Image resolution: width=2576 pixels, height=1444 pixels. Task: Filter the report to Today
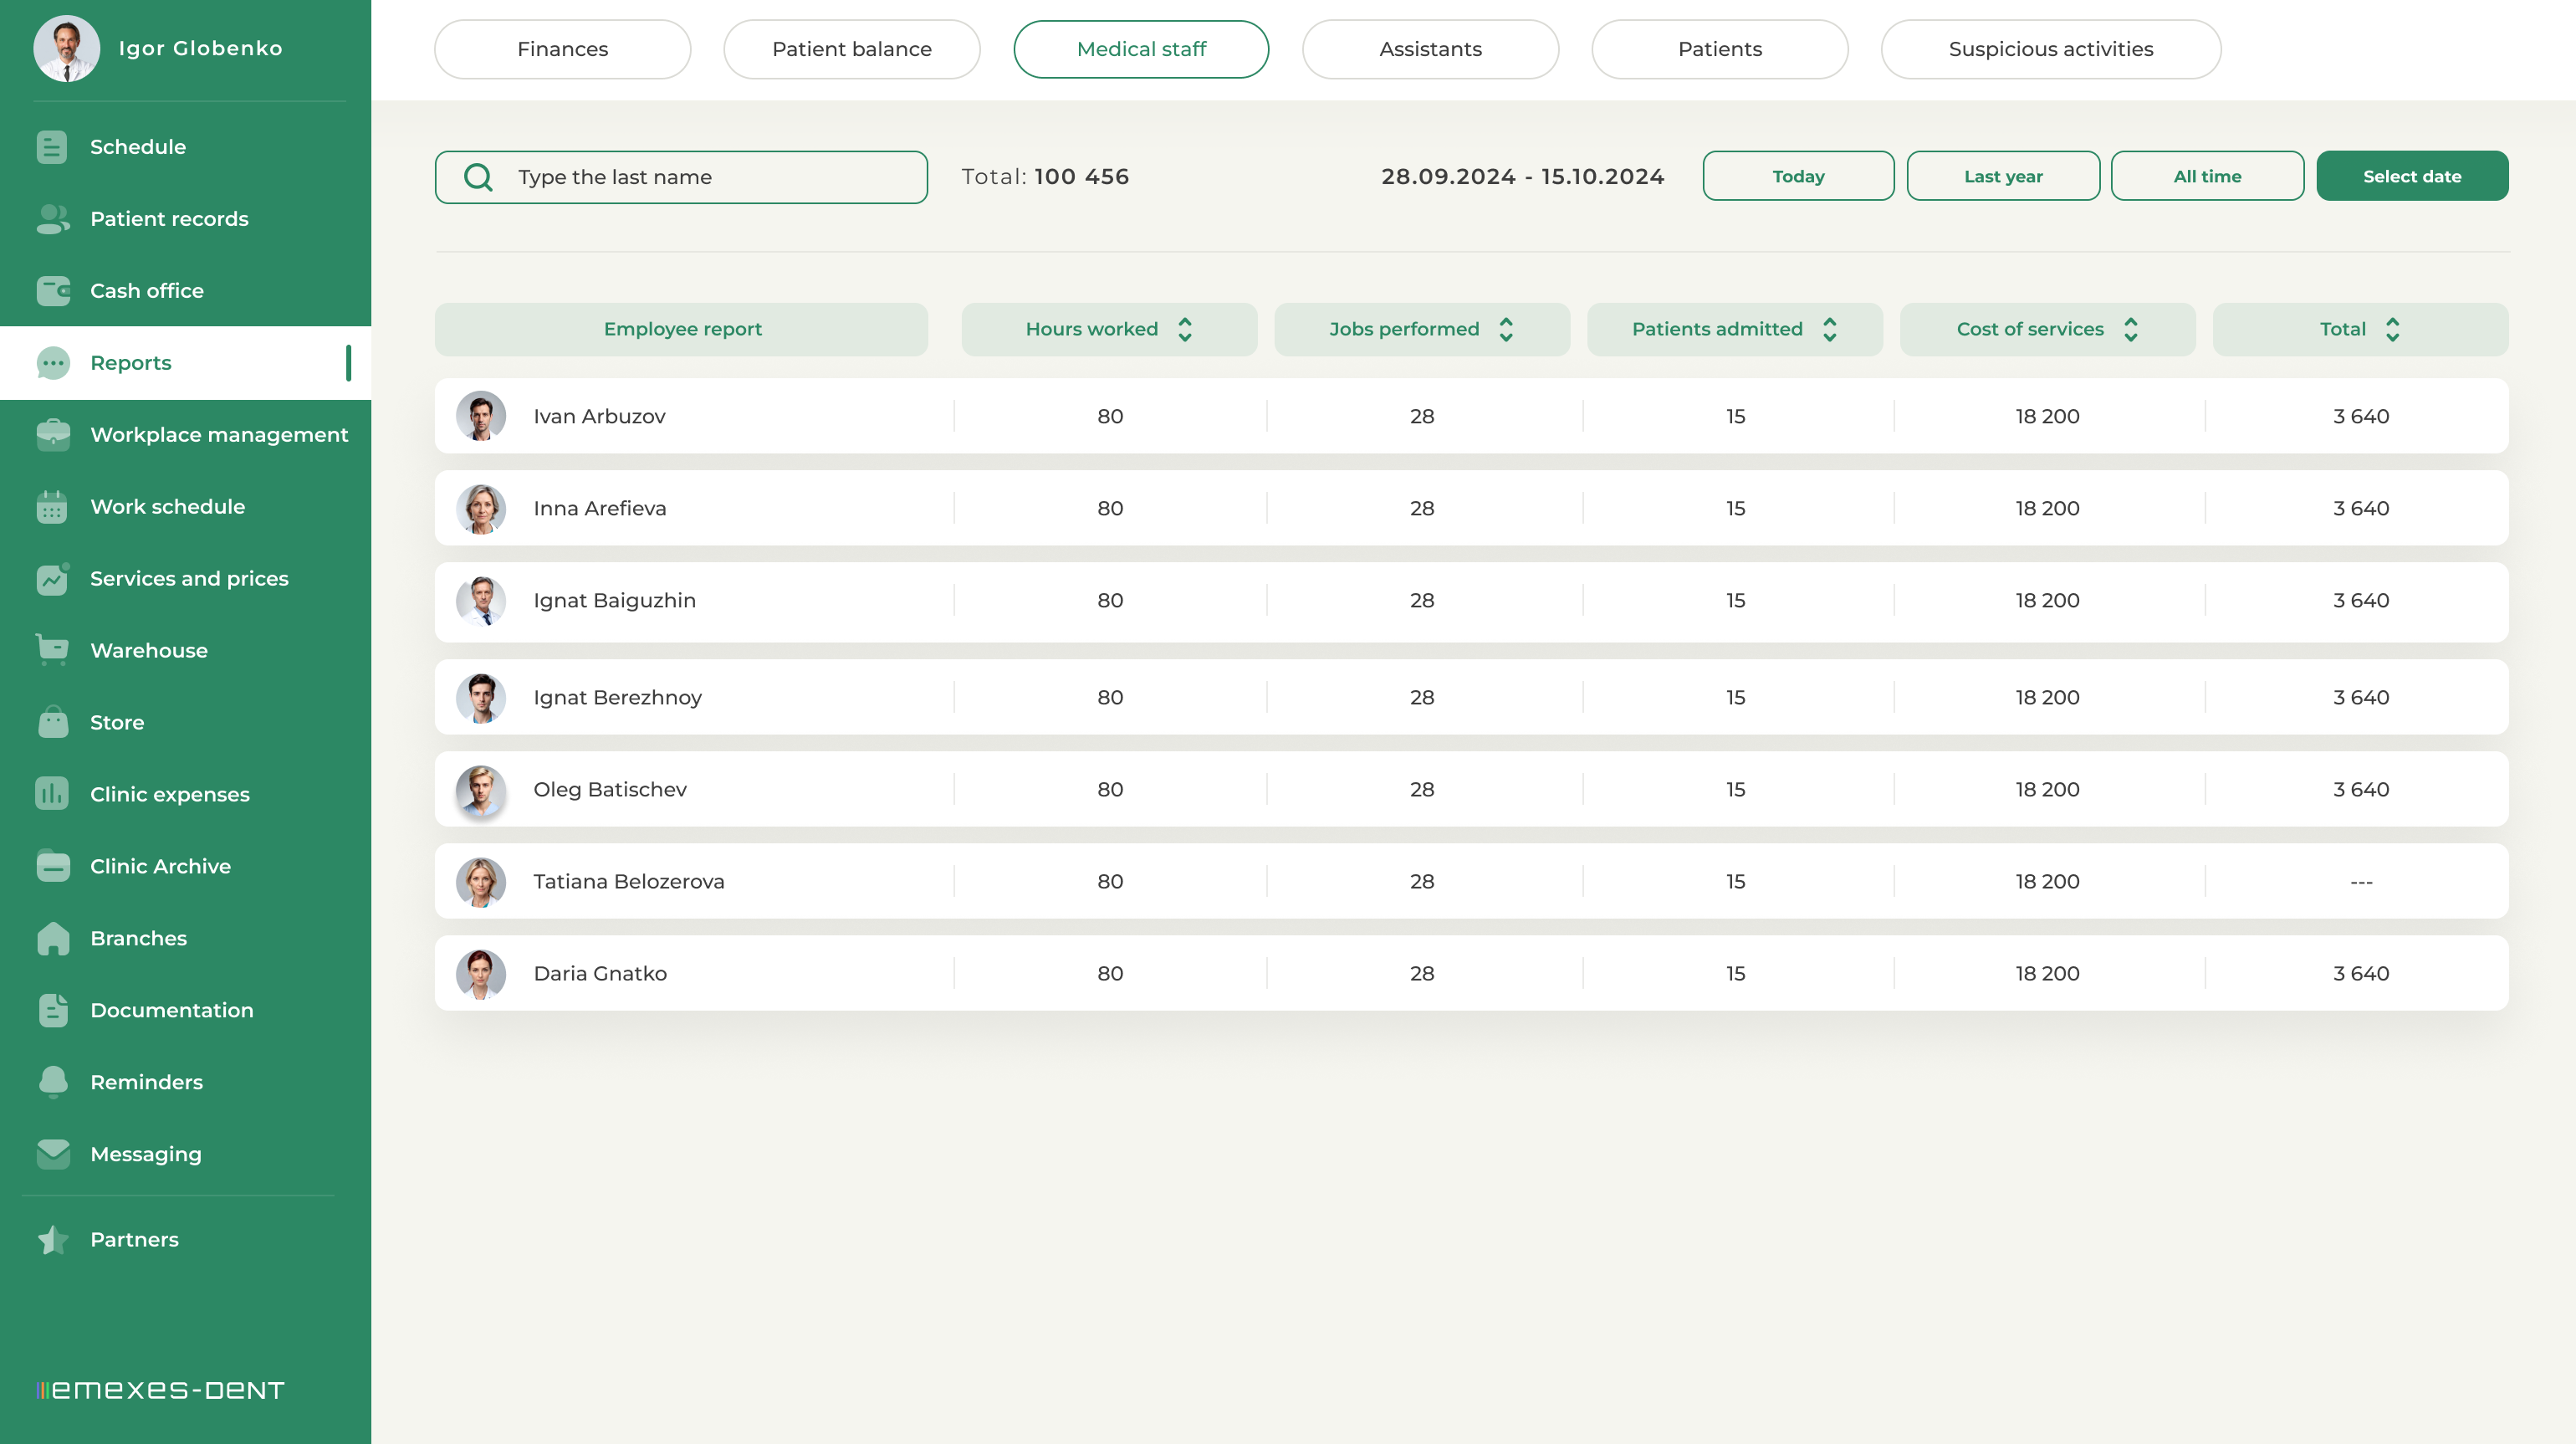(x=1798, y=176)
